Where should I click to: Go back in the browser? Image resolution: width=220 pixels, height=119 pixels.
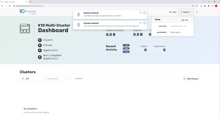coord(2,6)
